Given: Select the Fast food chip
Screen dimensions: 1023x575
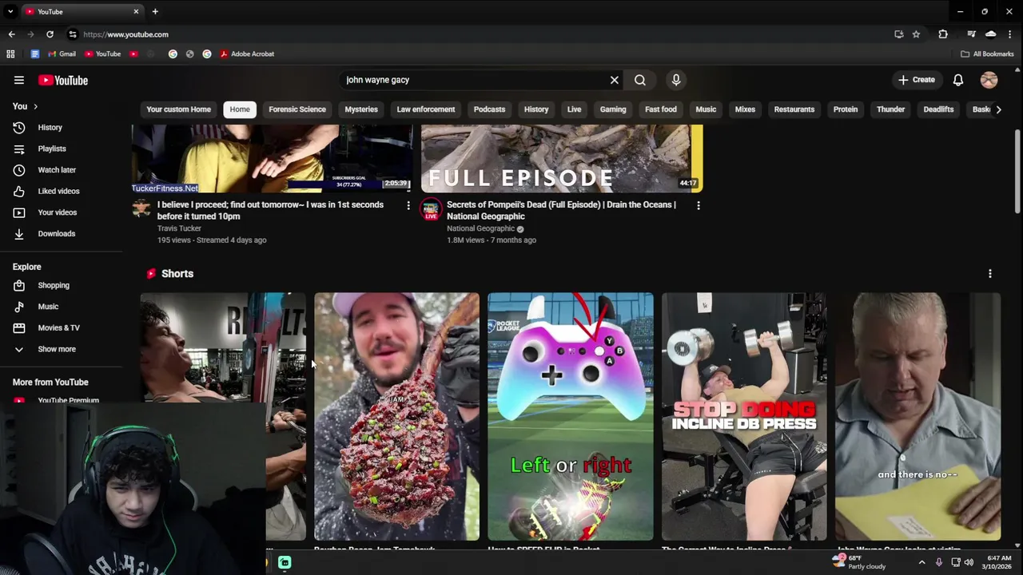Looking at the screenshot, I should (x=661, y=109).
